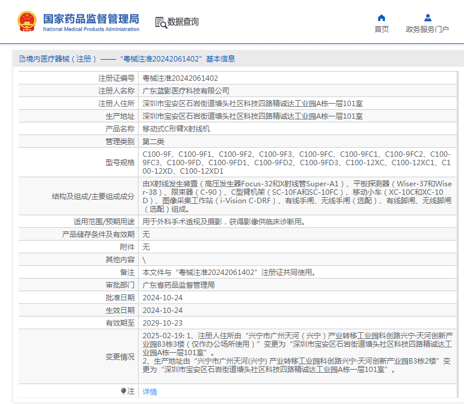
Task: Click the 适用范围/预期用途 label
Action: 78,221
